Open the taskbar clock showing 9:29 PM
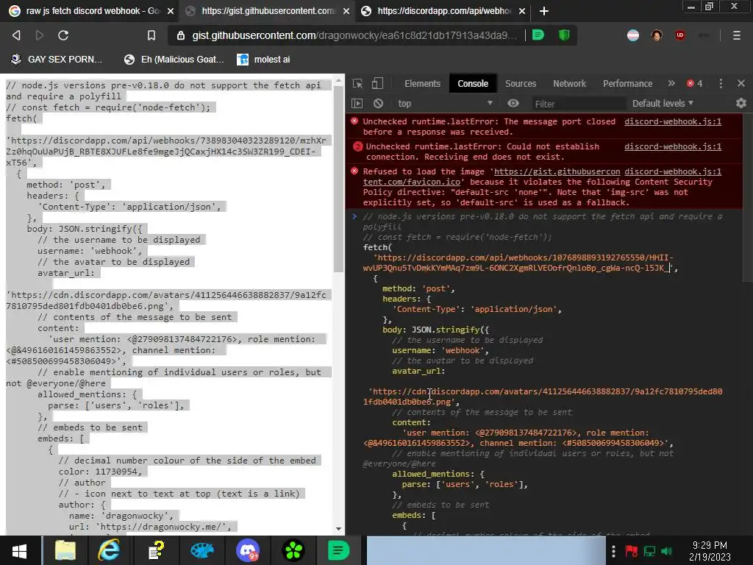 click(710, 551)
